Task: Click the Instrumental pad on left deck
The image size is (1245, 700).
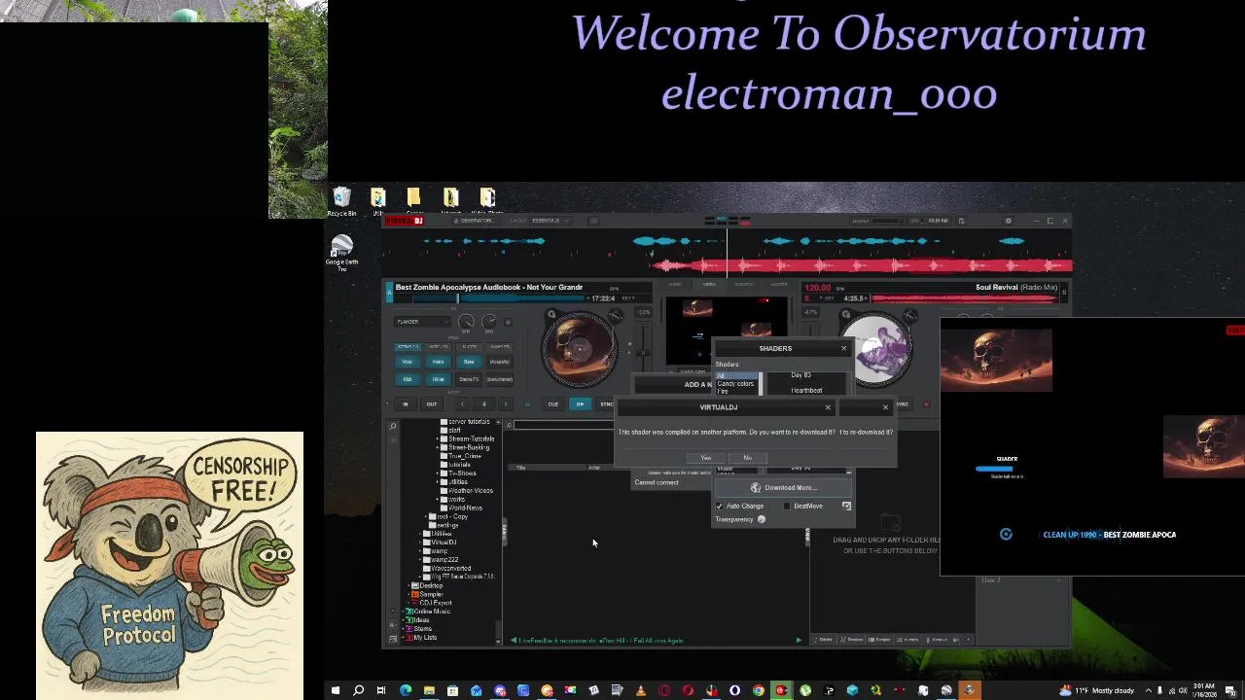Action: click(x=500, y=379)
